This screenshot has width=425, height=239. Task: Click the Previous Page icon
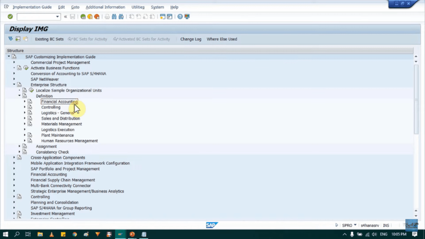(138, 17)
